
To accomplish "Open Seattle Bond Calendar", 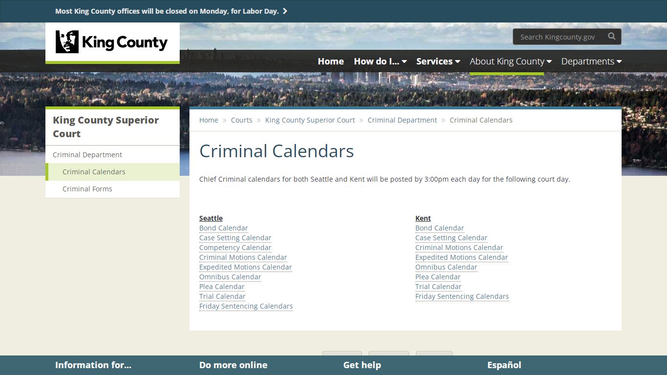I will click(224, 228).
